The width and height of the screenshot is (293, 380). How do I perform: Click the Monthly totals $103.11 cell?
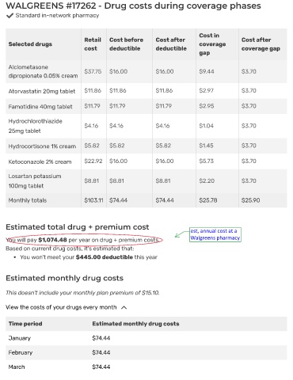click(93, 200)
